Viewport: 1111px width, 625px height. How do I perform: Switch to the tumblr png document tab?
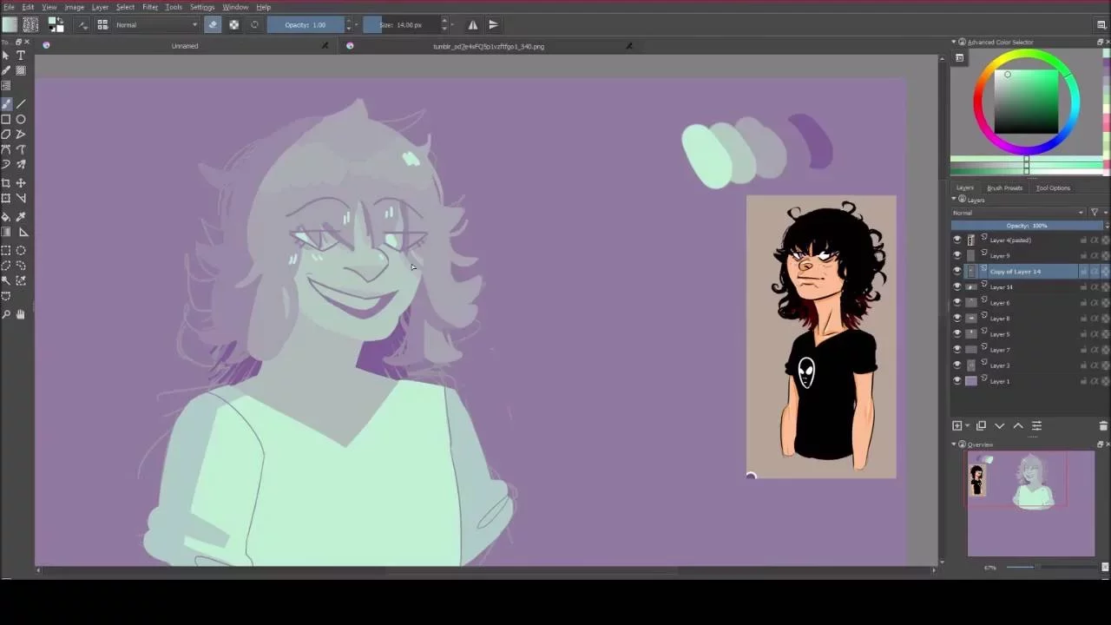pyautogui.click(x=489, y=46)
